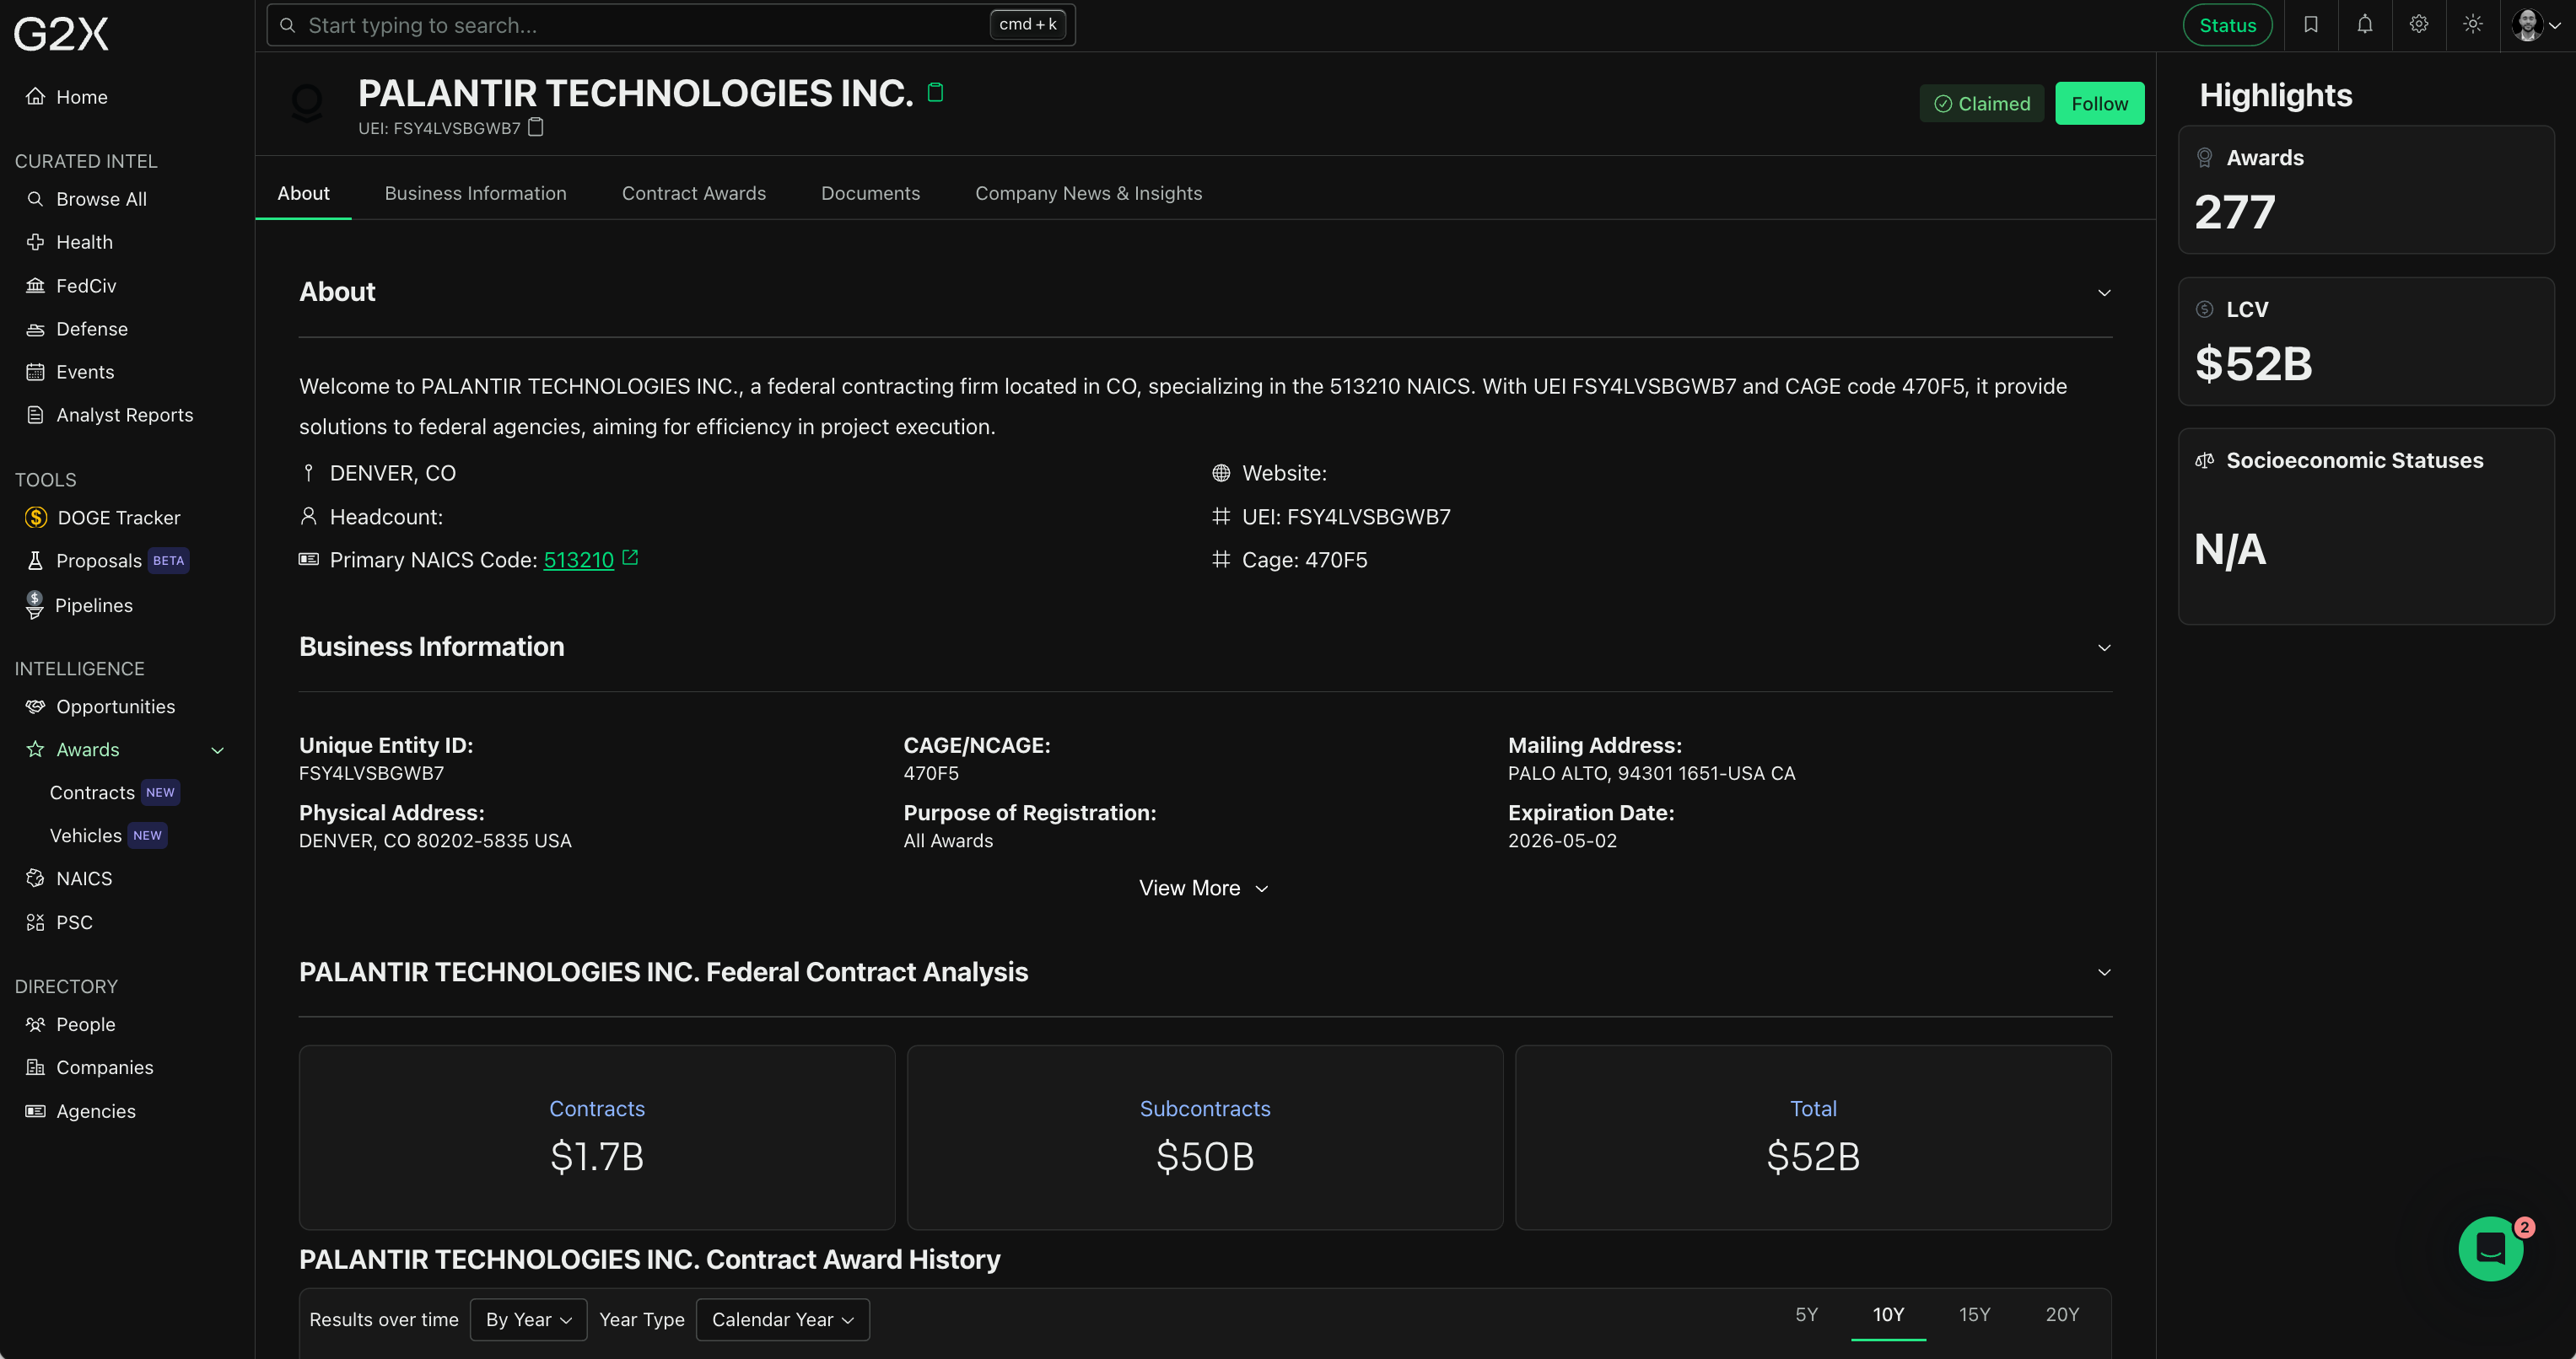Open People directory
This screenshot has height=1359, width=2576.
(86, 1024)
